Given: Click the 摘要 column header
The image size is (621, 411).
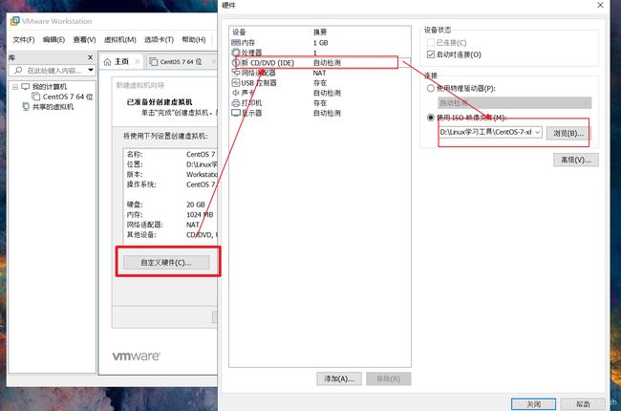Looking at the screenshot, I should pyautogui.click(x=320, y=32).
